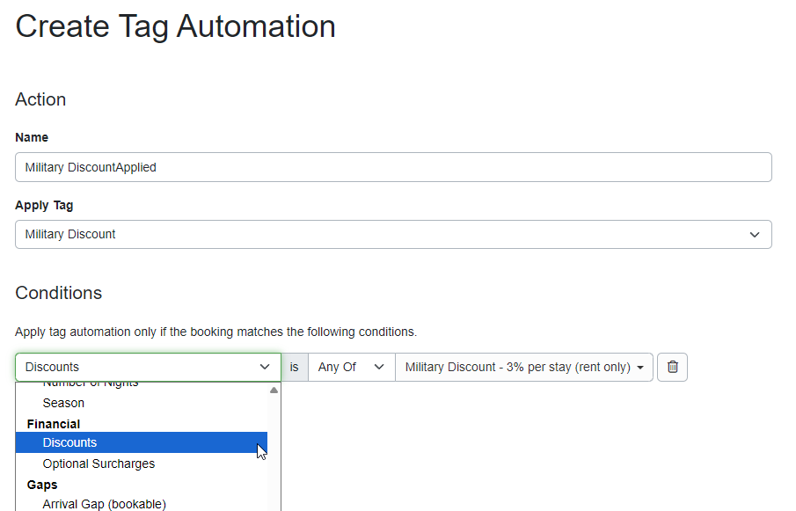Click the chevron beside the Any Of operator
This screenshot has height=511, width=796.
(379, 367)
